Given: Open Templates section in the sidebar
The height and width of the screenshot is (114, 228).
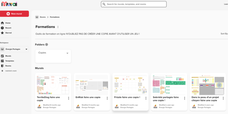Looking at the screenshot, I should click(x=10, y=61).
